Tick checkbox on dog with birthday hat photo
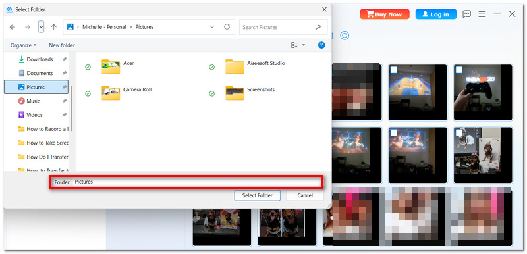The height and width of the screenshot is (254, 527). 459,132
